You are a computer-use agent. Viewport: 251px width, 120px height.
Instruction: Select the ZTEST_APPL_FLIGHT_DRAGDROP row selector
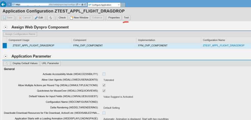(x=5, y=45)
